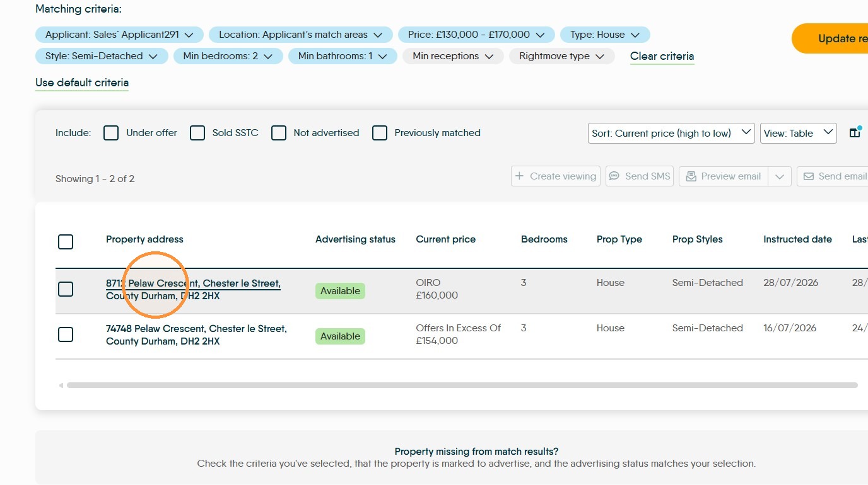This screenshot has height=485, width=868.
Task: Open the Applicant: Sales Applicant291 filter
Action: click(119, 35)
